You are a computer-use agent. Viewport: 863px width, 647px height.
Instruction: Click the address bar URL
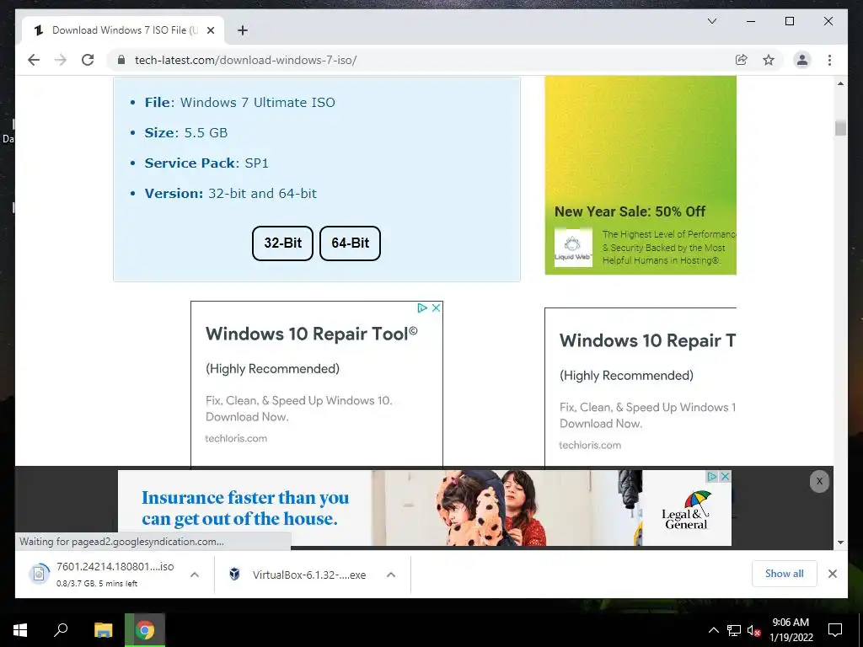(245, 60)
